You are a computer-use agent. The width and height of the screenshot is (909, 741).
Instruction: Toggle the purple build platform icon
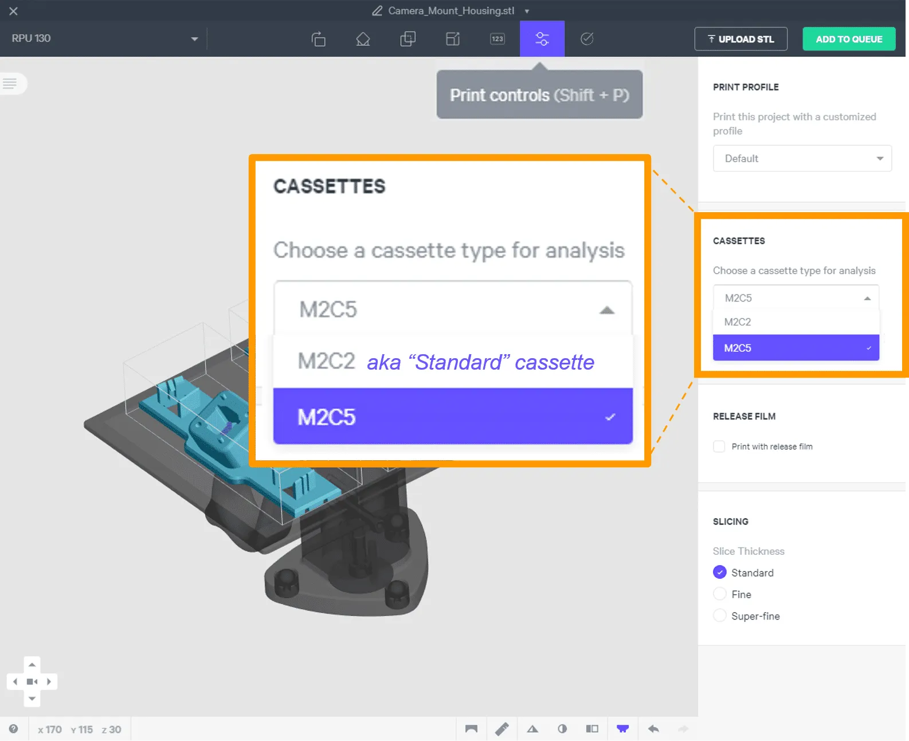[x=623, y=729]
